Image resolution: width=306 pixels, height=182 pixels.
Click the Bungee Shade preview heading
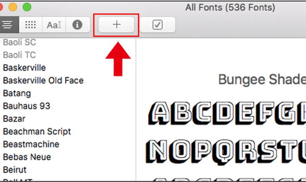[262, 80]
